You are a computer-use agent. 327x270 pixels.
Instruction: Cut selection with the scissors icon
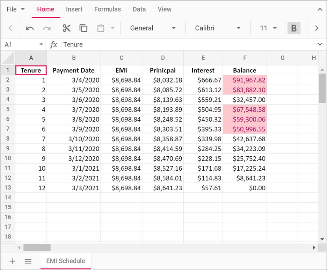[66, 28]
